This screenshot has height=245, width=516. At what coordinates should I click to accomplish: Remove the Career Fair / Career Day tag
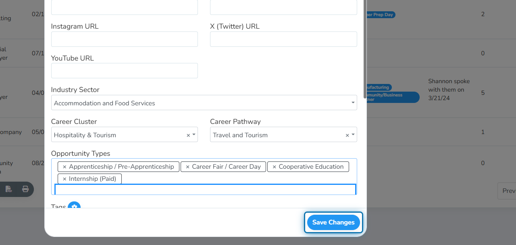coord(187,167)
